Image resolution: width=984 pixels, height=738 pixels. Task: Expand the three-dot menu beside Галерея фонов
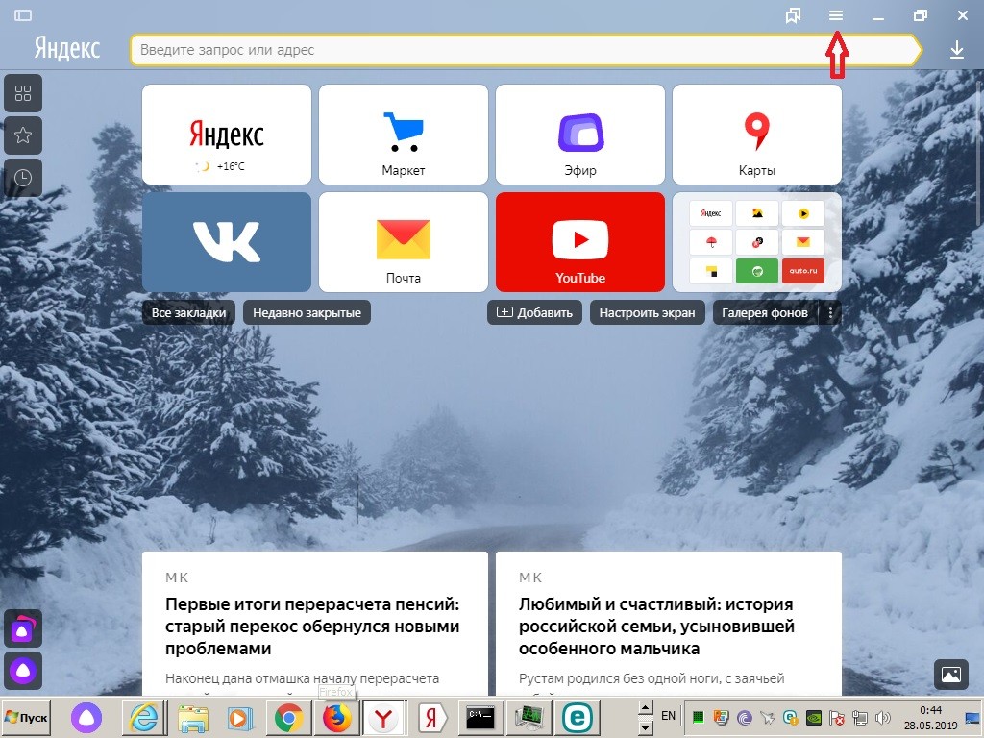pos(831,312)
